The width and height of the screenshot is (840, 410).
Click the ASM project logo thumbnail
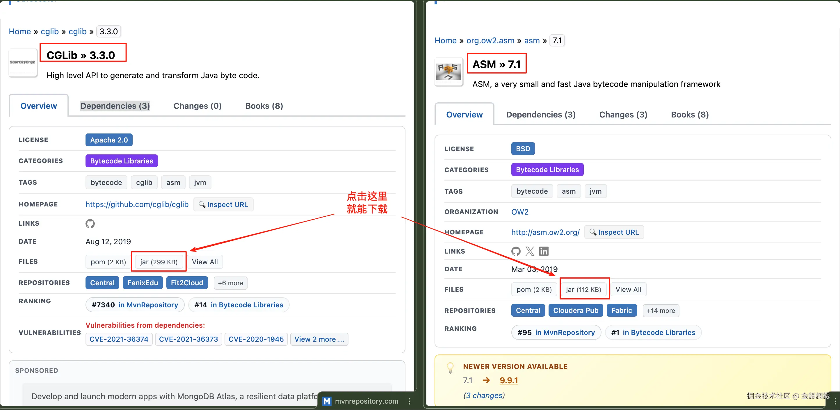pos(449,71)
